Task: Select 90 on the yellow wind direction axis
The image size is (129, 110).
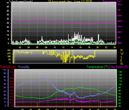Action: (x=9, y=60)
